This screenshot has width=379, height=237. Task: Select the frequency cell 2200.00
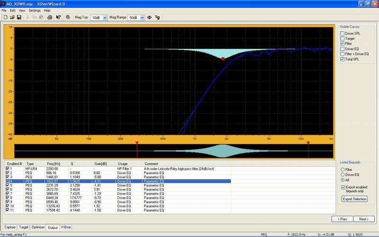(x=52, y=169)
